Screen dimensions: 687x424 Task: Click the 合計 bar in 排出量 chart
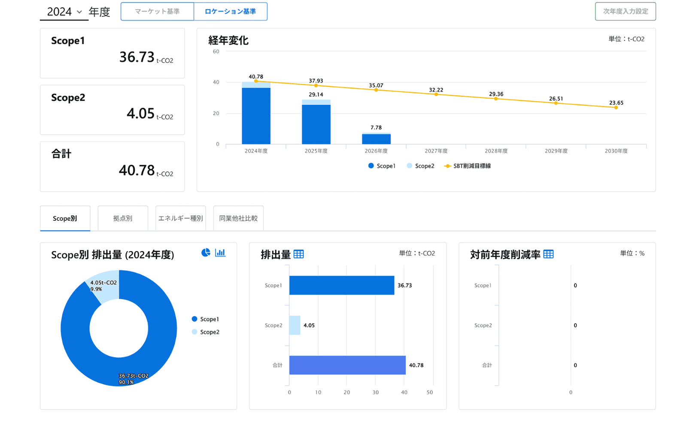pyautogui.click(x=347, y=365)
